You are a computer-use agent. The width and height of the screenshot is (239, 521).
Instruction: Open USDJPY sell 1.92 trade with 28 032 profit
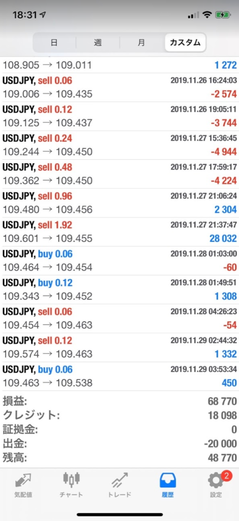[x=119, y=232]
